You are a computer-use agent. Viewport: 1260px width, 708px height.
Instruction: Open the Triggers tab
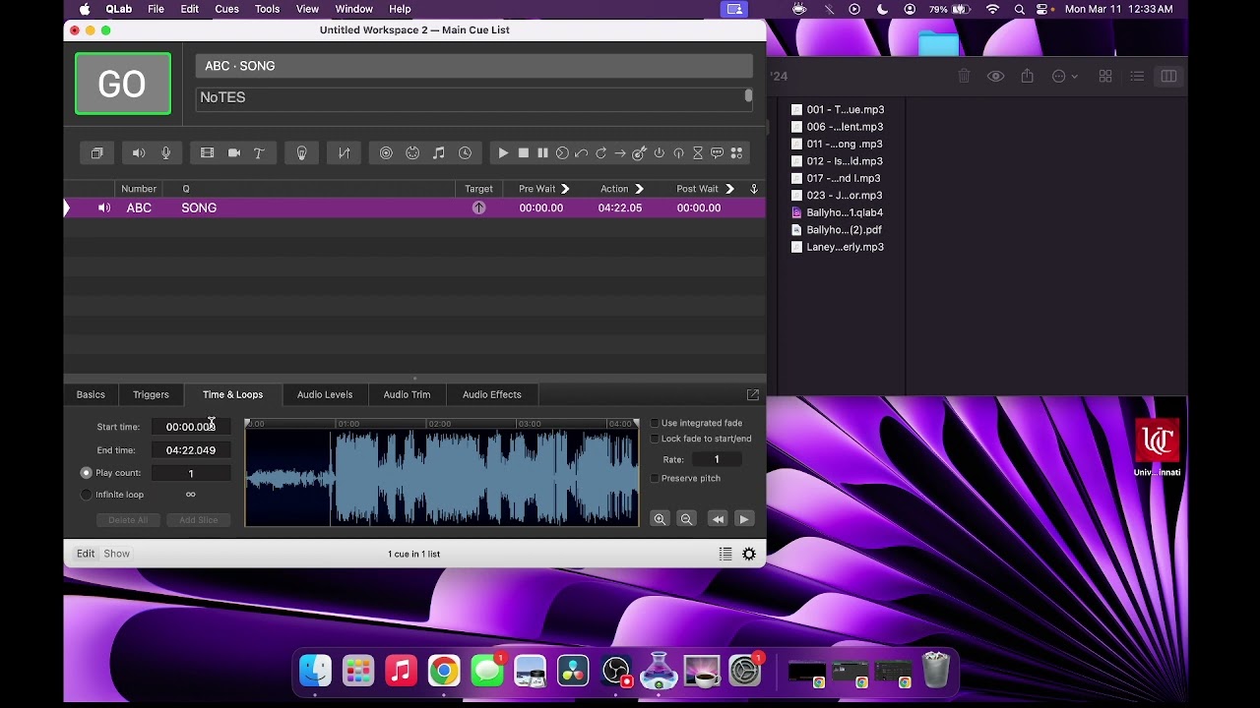click(x=151, y=394)
